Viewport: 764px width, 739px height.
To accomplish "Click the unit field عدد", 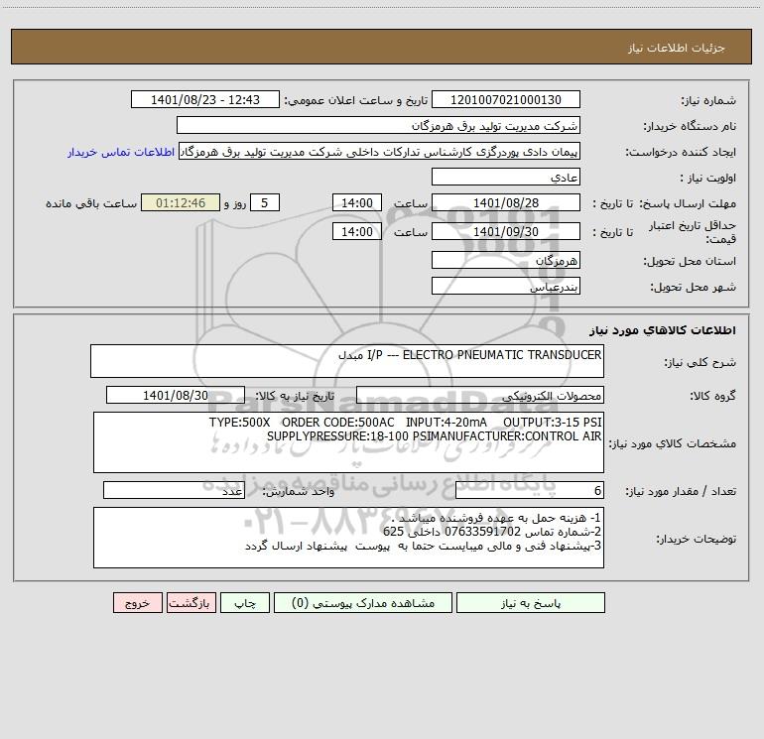I will pos(174,490).
